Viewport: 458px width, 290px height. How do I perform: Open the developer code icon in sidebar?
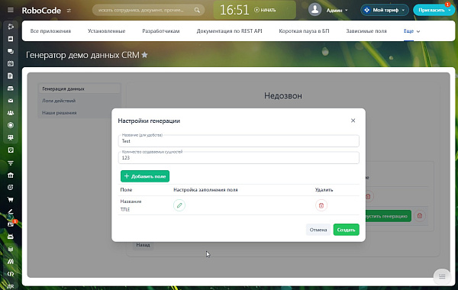[11, 274]
